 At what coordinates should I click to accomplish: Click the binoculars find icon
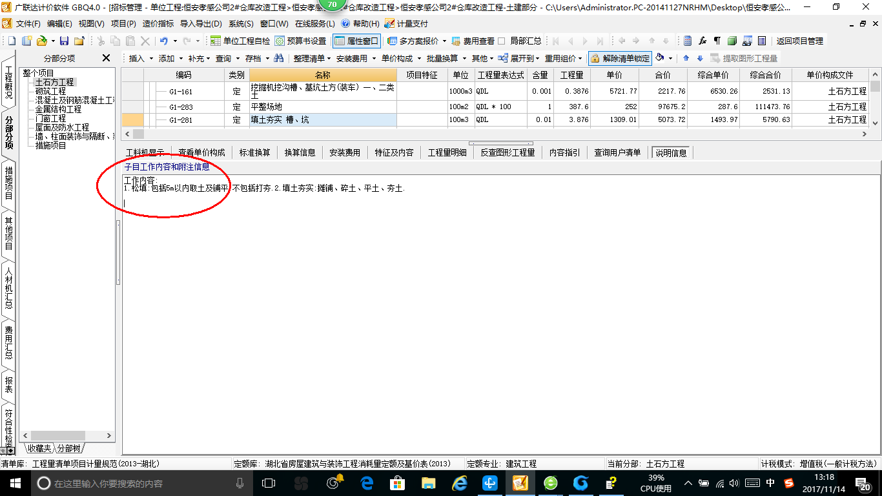pyautogui.click(x=279, y=58)
